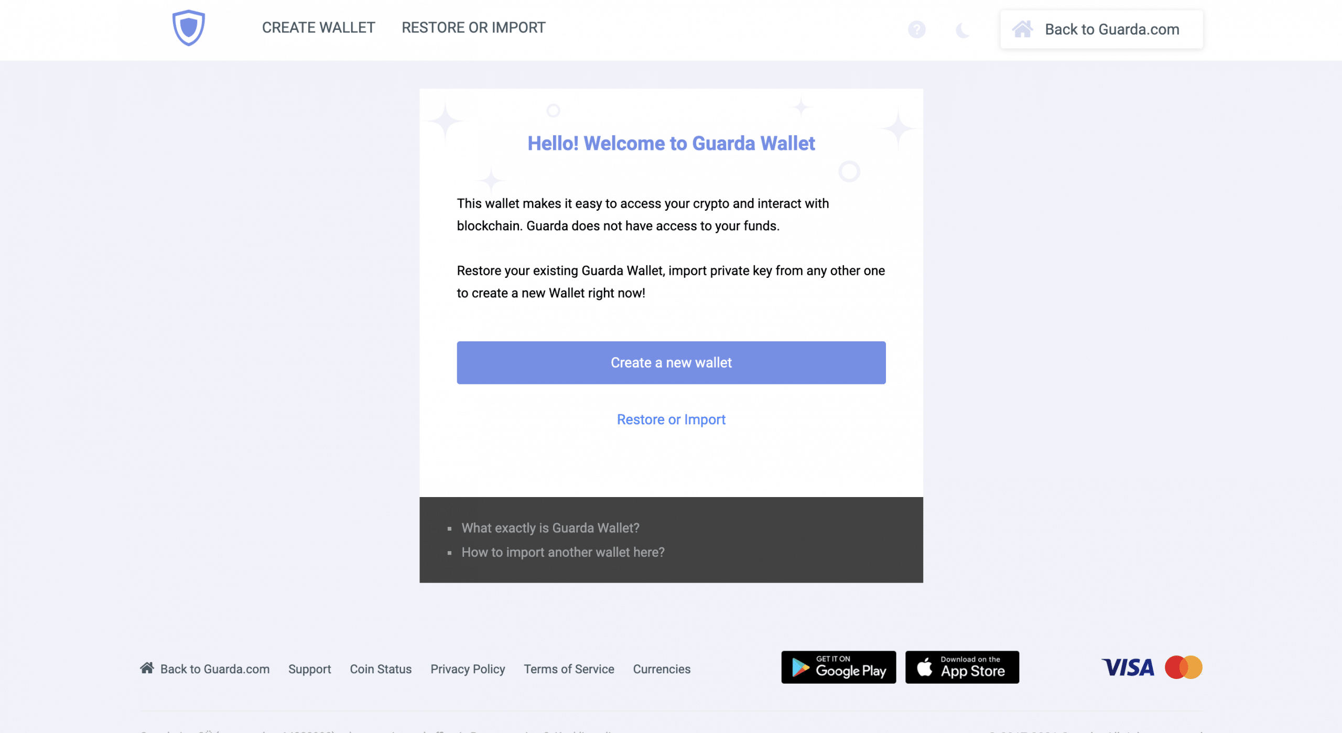Click the Create a new wallet button
This screenshot has height=733, width=1342.
pos(670,362)
